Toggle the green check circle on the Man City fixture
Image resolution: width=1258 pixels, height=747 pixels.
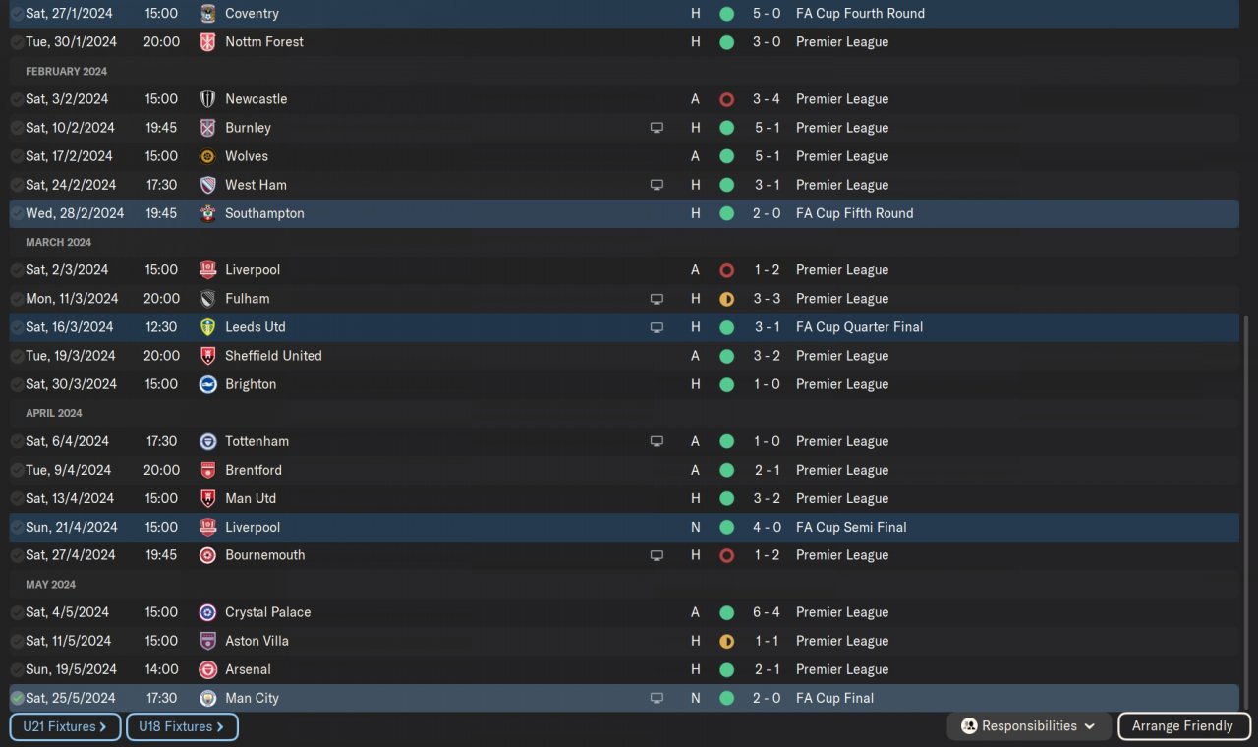[x=17, y=698]
